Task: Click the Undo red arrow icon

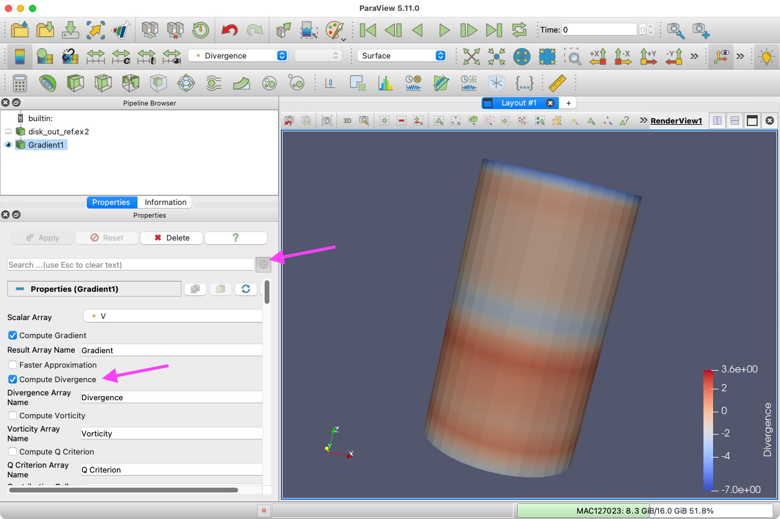Action: 229,30
